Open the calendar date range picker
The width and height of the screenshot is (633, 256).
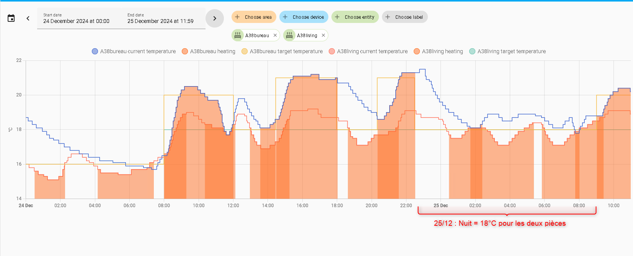[x=11, y=18]
